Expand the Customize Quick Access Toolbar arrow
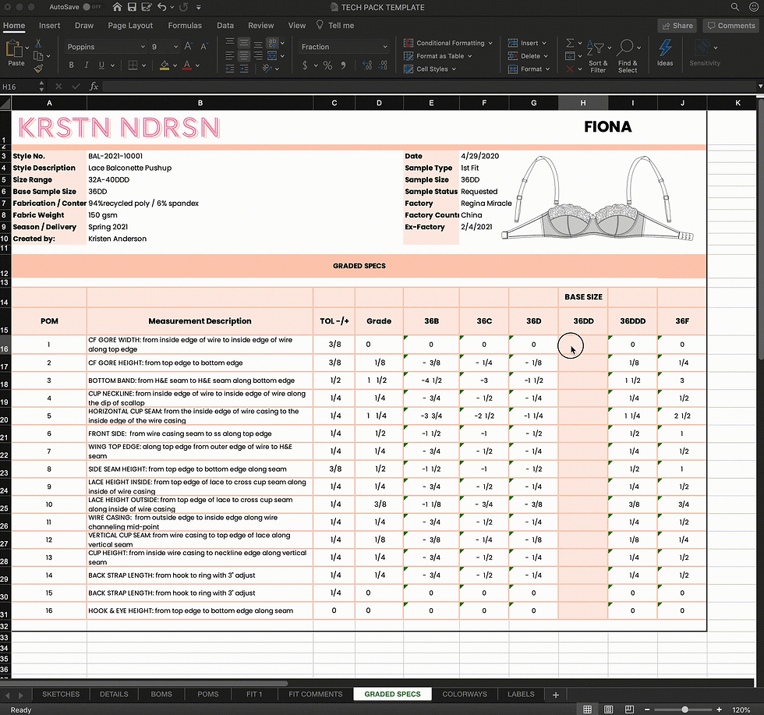 pyautogui.click(x=199, y=7)
